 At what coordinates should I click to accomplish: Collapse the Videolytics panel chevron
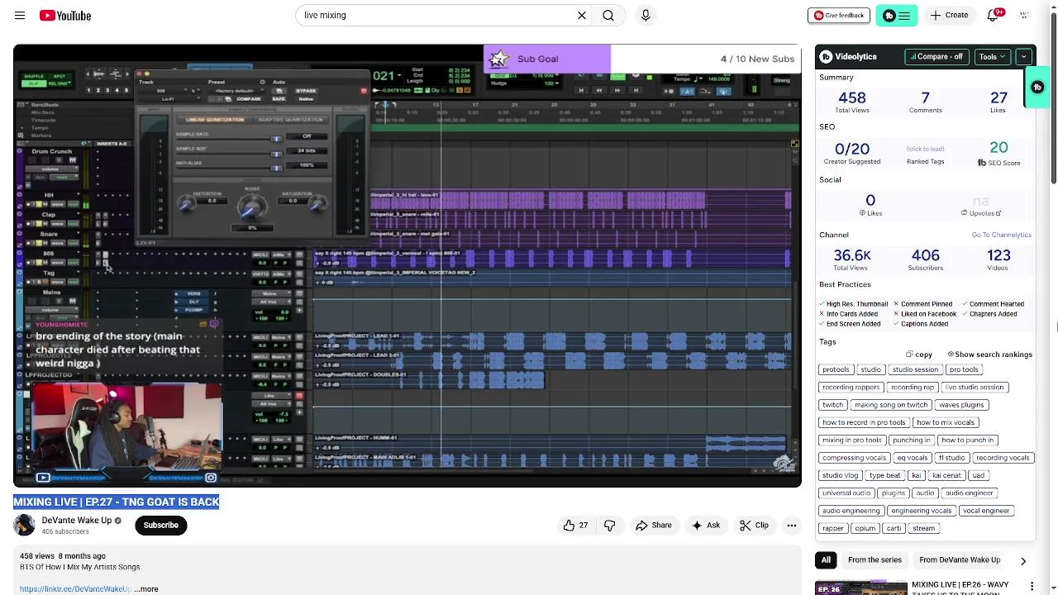pos(1024,57)
